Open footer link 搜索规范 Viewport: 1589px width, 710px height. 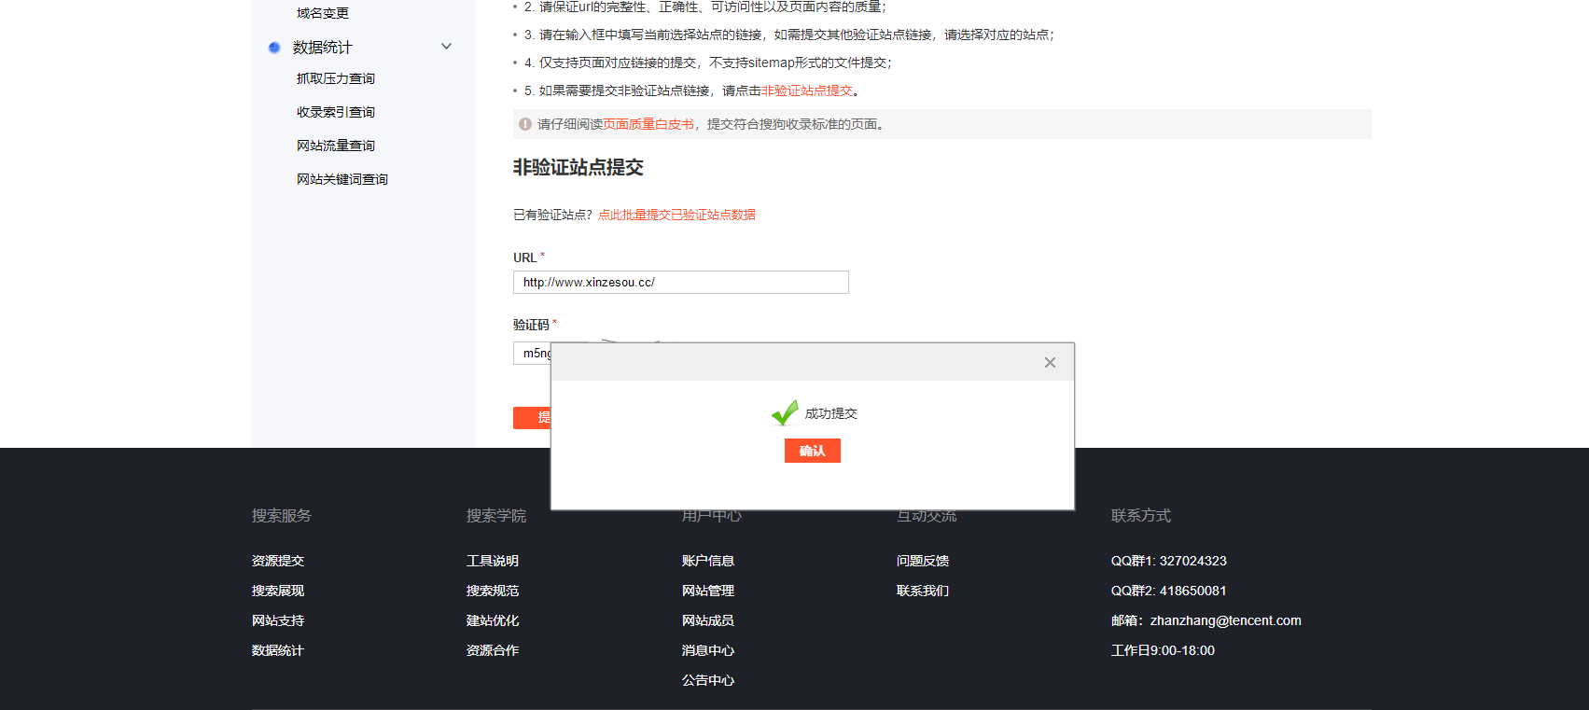pyautogui.click(x=493, y=591)
